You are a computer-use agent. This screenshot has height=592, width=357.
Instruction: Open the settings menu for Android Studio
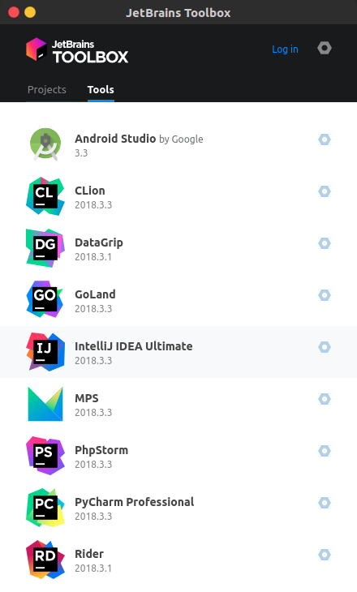(x=325, y=139)
